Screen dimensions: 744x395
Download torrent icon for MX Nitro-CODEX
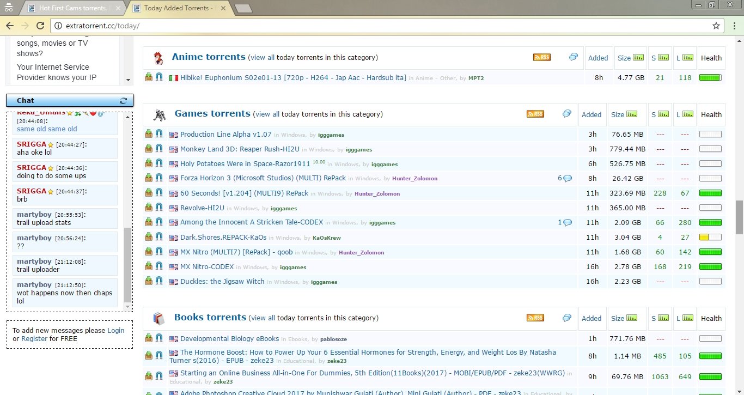149,266
